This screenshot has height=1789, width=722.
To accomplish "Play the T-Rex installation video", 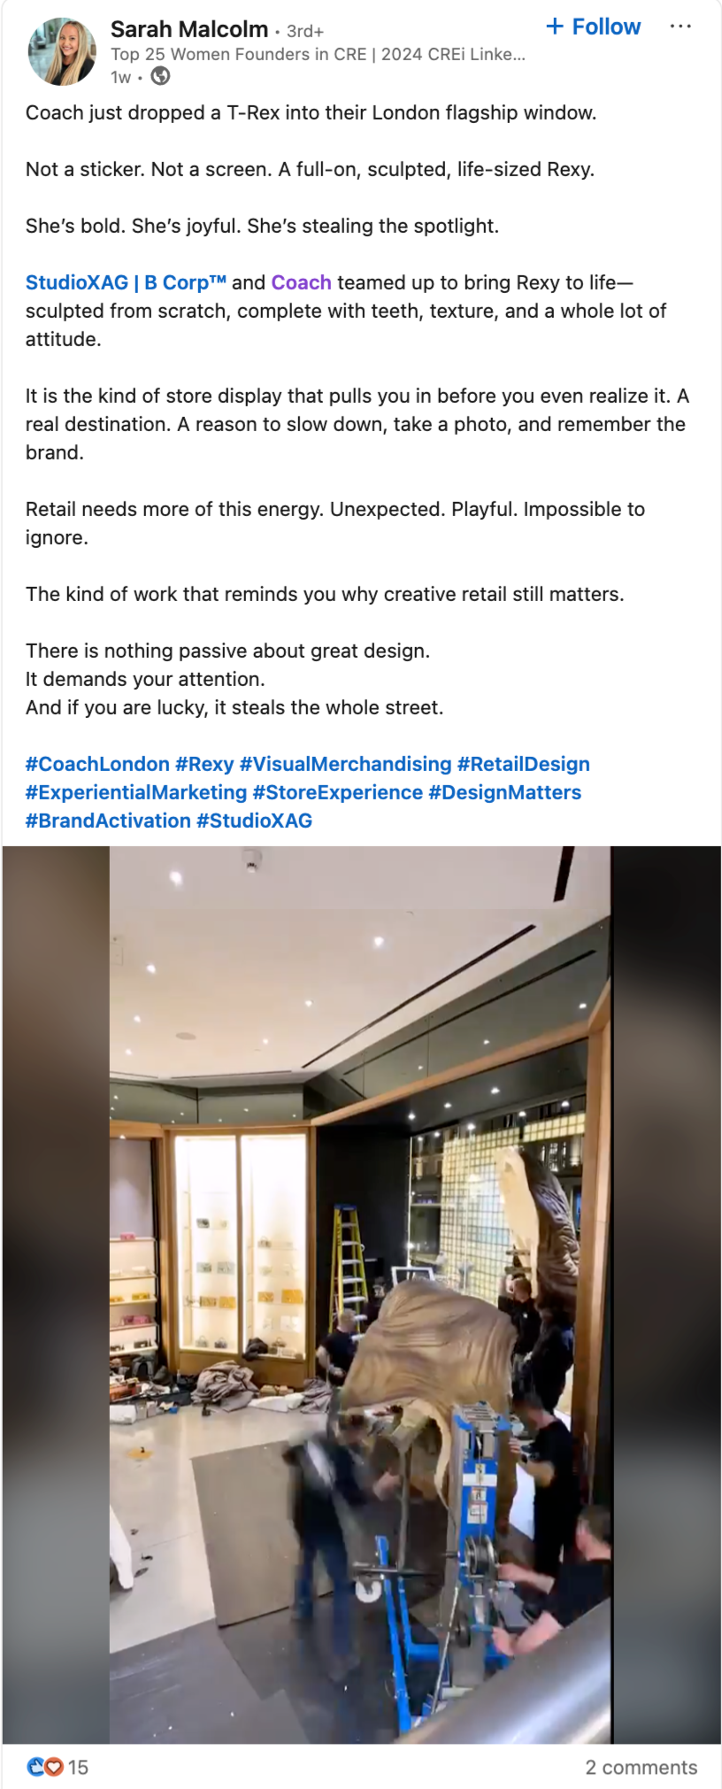I will (361, 1294).
